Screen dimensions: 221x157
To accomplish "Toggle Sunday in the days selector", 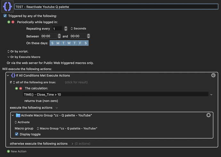I will (x=52, y=43).
